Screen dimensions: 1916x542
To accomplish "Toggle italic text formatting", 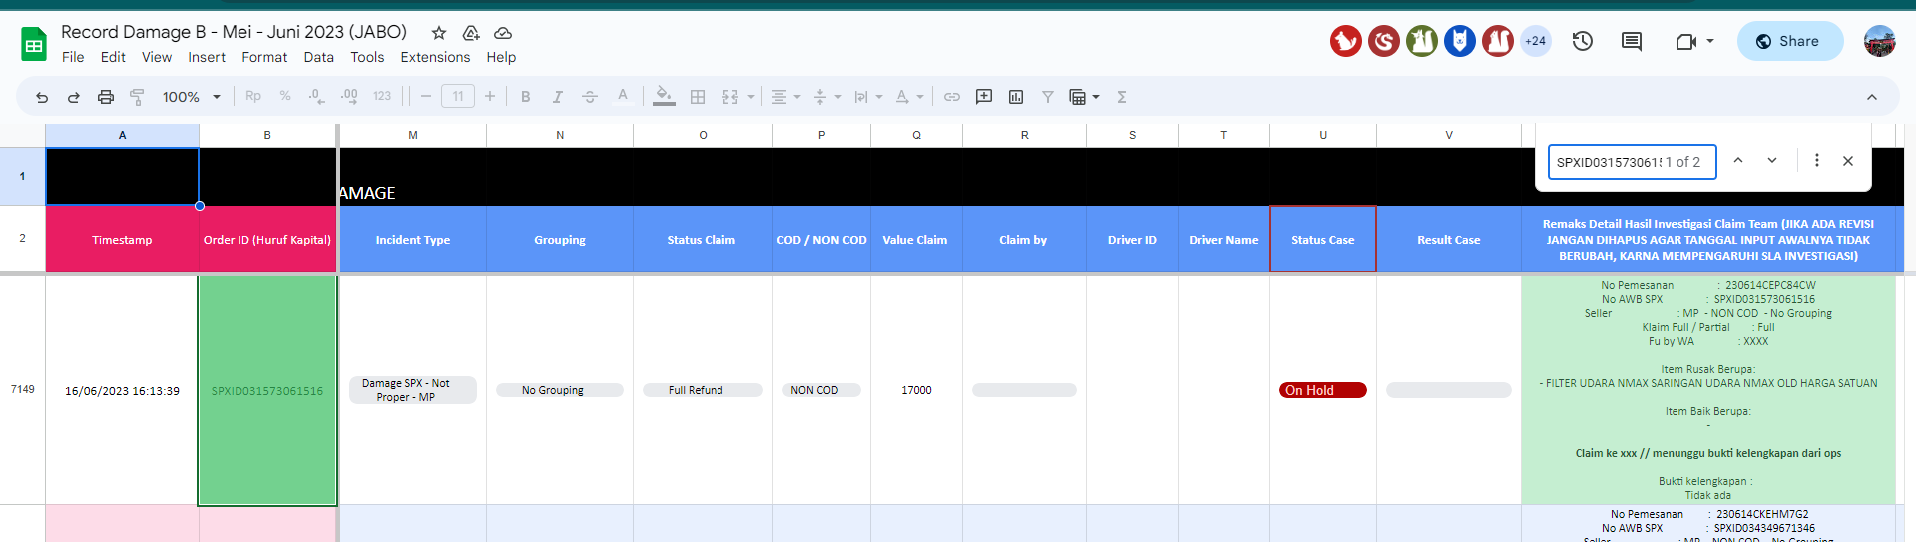I will pyautogui.click(x=558, y=97).
